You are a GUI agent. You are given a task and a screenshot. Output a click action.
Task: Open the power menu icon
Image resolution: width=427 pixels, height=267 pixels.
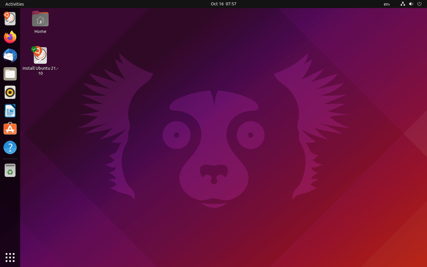coord(419,4)
